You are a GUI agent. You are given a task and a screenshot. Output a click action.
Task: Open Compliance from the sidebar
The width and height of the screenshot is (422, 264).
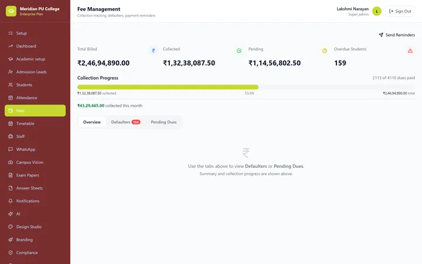[x=35, y=253]
